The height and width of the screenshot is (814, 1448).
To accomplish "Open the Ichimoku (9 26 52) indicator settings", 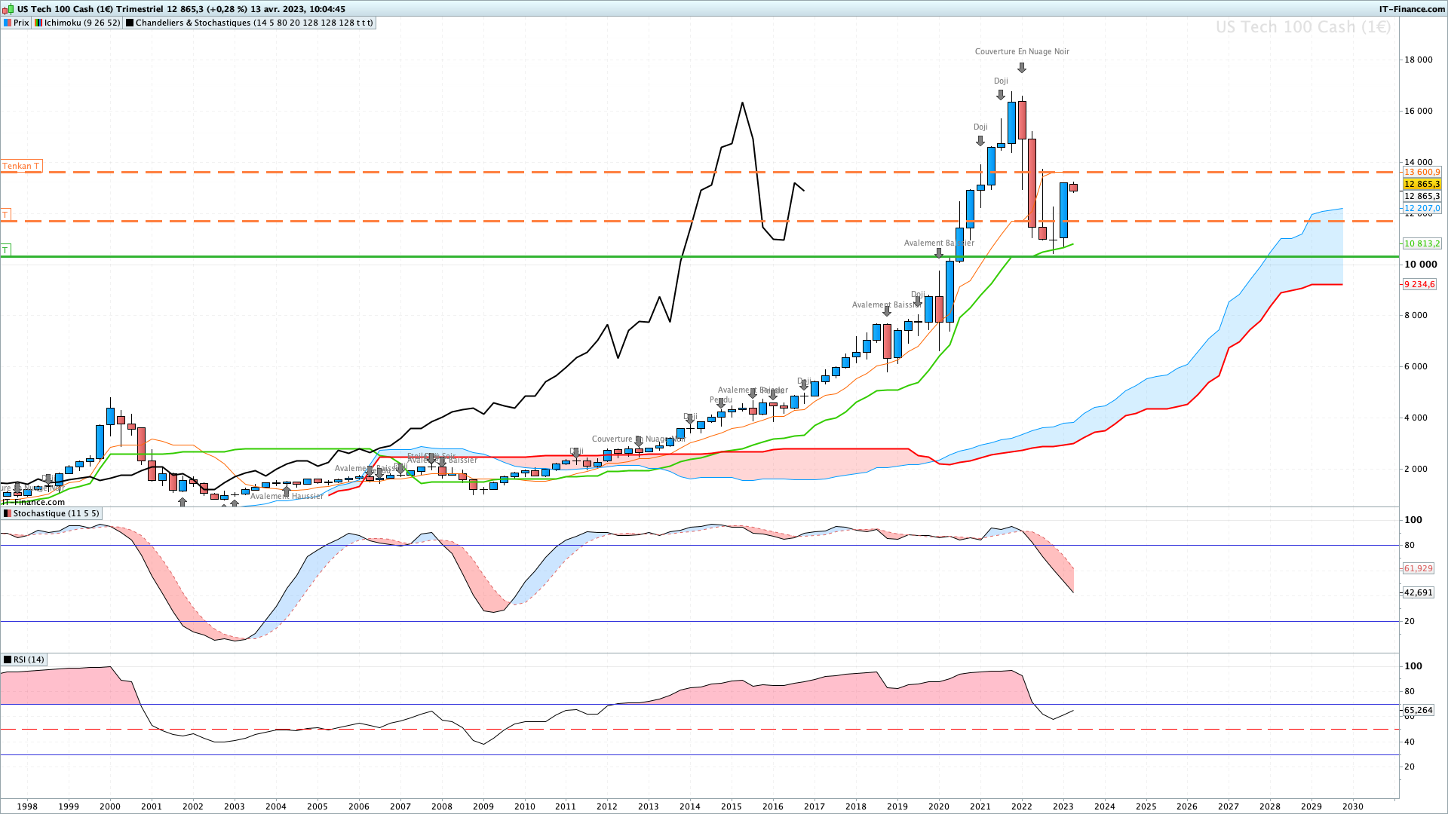I will [x=82, y=23].
